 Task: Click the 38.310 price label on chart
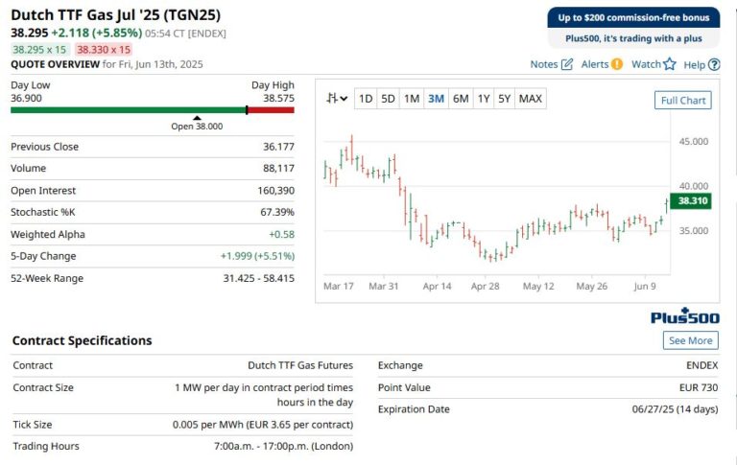[692, 200]
